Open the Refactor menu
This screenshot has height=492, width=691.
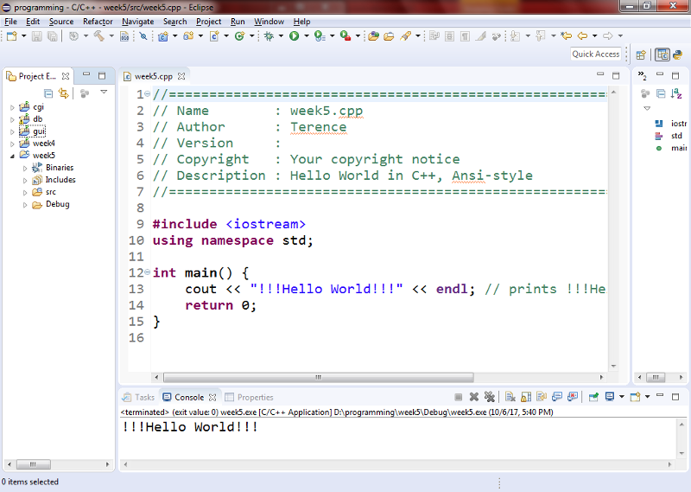click(x=97, y=21)
